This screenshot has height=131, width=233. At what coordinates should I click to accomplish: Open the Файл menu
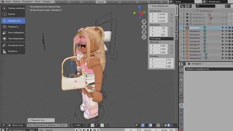tap(8, 1)
